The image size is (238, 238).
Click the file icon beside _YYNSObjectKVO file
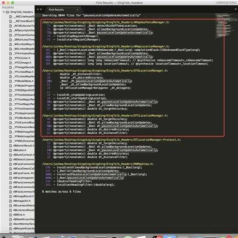click(x=11, y=90)
